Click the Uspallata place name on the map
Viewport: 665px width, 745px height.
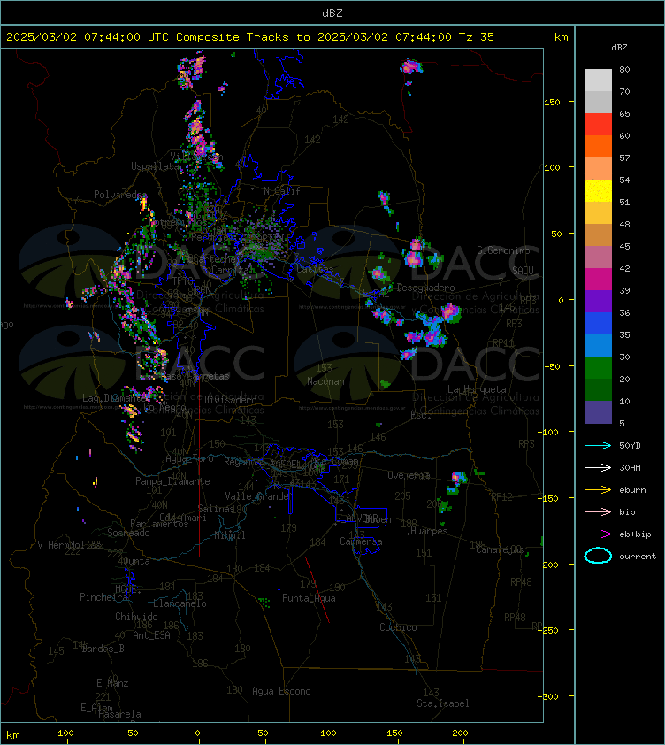tap(155, 166)
